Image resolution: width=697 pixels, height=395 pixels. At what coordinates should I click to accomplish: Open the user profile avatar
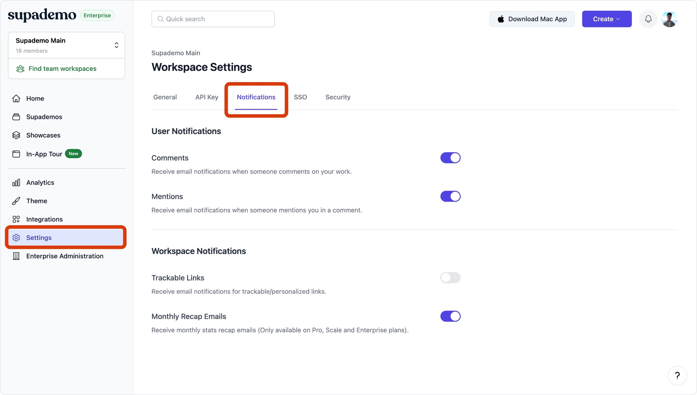pos(669,19)
